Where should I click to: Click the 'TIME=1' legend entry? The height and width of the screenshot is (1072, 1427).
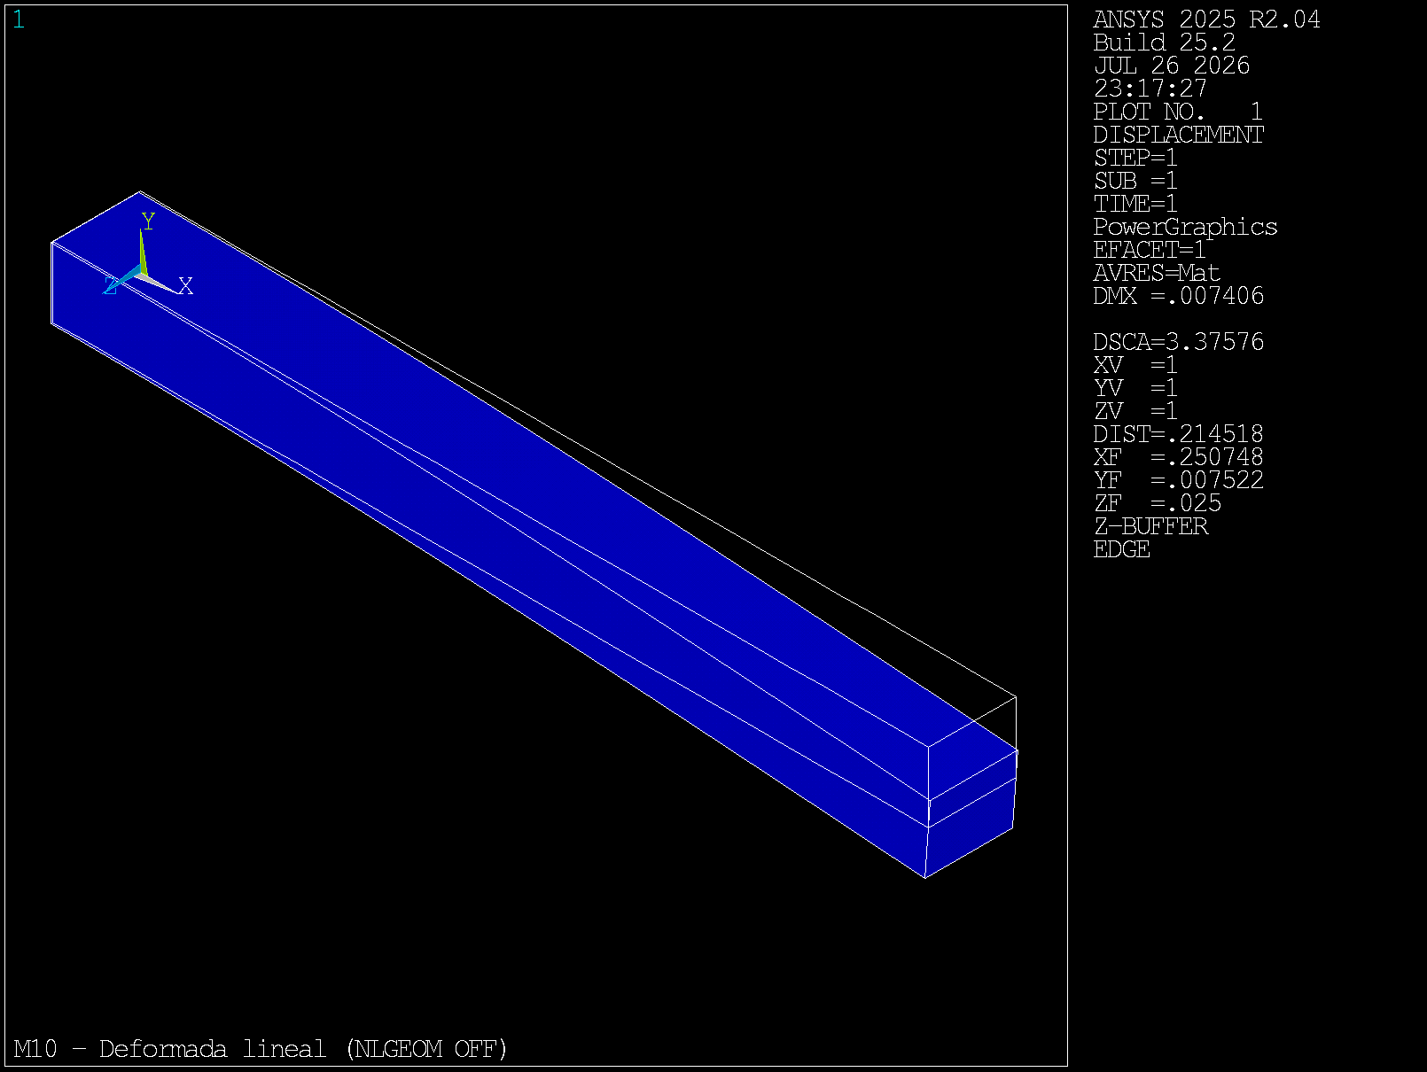tap(1135, 205)
